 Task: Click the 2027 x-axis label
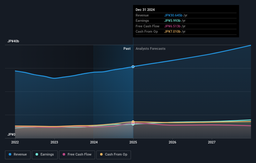point(212,142)
